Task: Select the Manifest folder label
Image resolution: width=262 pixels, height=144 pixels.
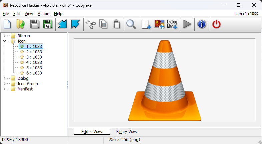Action: pos(25,89)
